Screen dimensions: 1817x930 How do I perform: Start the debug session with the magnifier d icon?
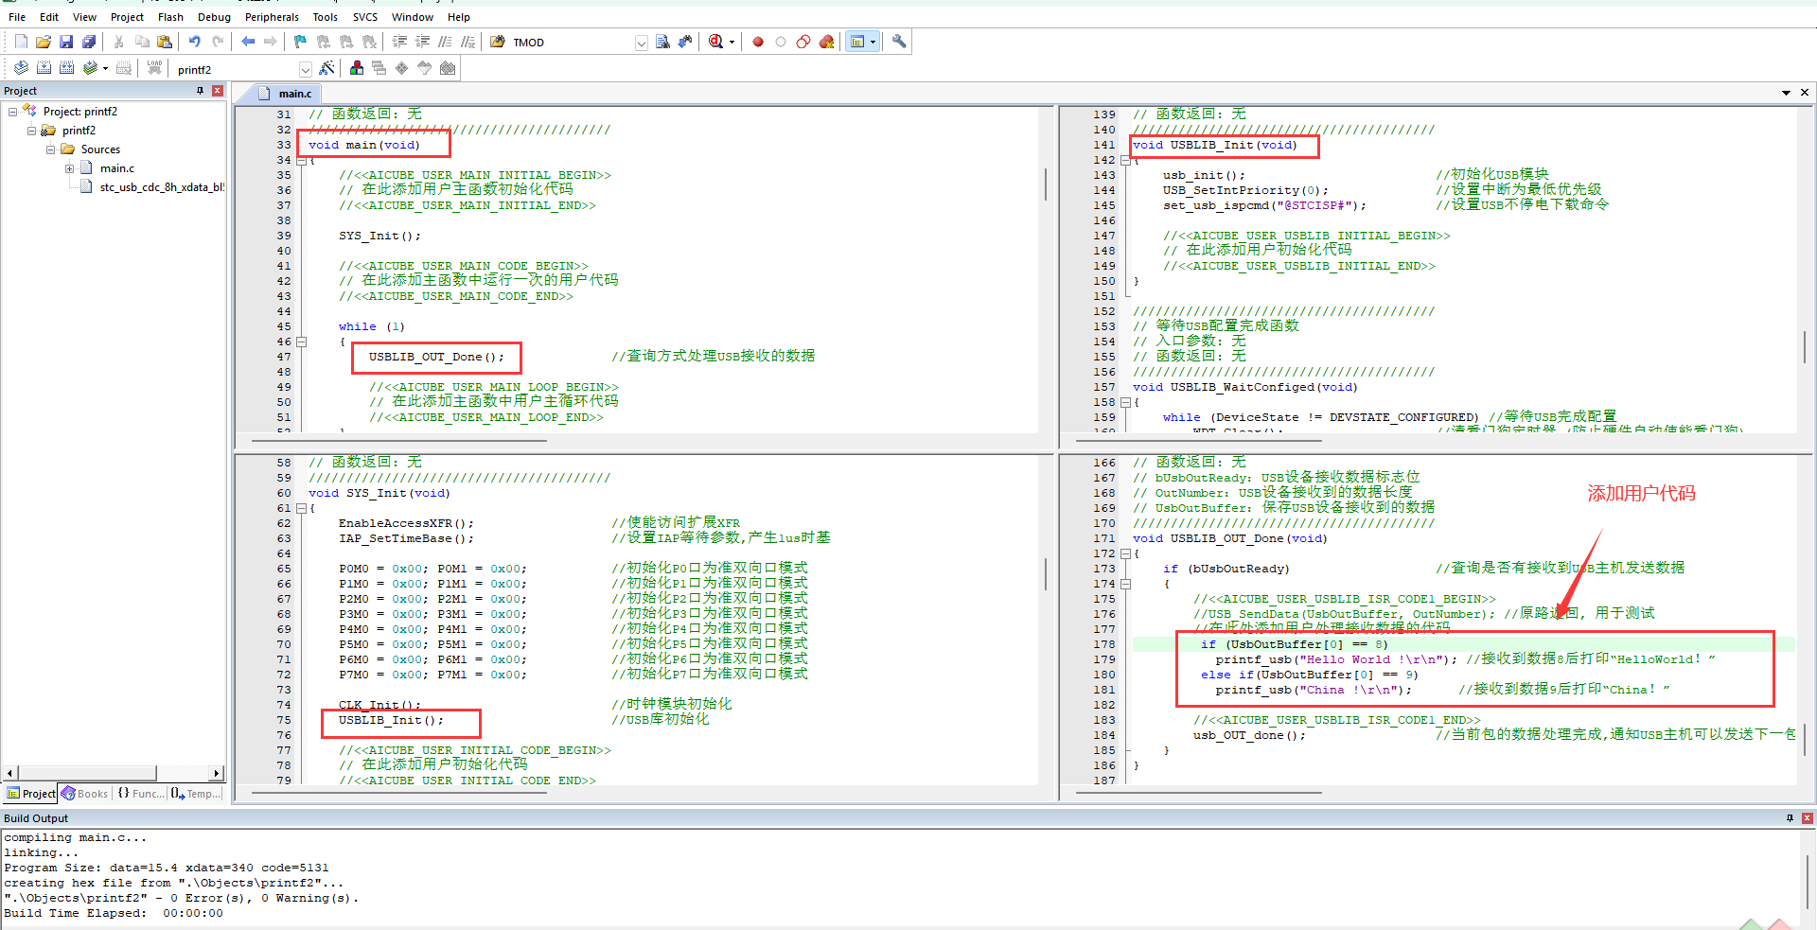(x=716, y=42)
